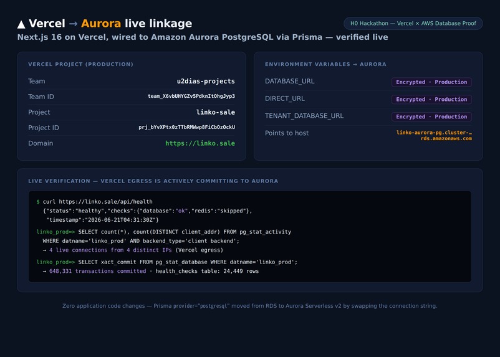500x357 pixels.
Task: Click the Domain row label
Action: pos(41,143)
